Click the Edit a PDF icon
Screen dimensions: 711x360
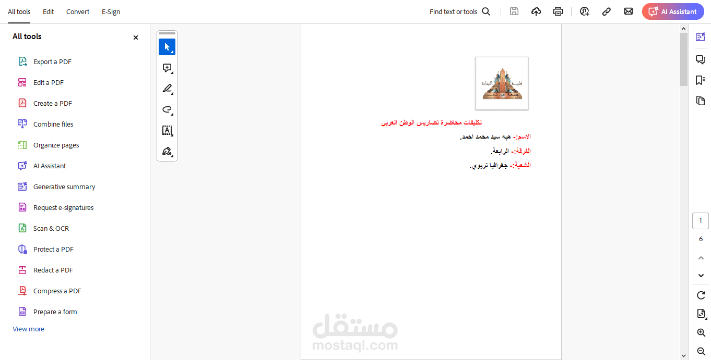22,82
